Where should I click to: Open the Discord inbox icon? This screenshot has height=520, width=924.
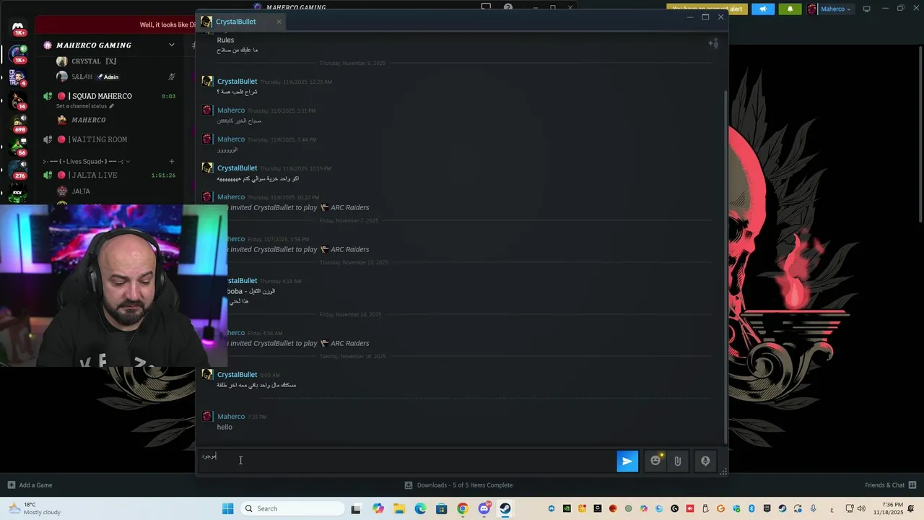click(x=486, y=8)
